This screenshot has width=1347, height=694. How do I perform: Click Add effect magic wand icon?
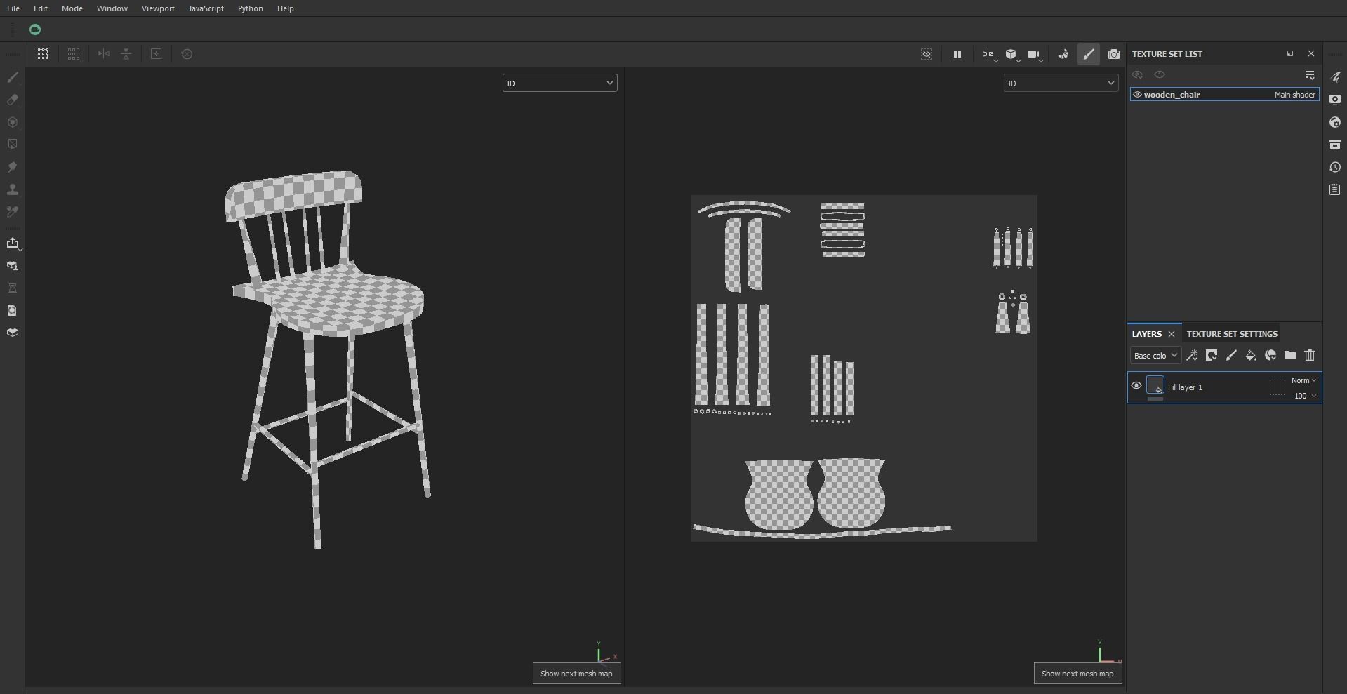click(1192, 356)
